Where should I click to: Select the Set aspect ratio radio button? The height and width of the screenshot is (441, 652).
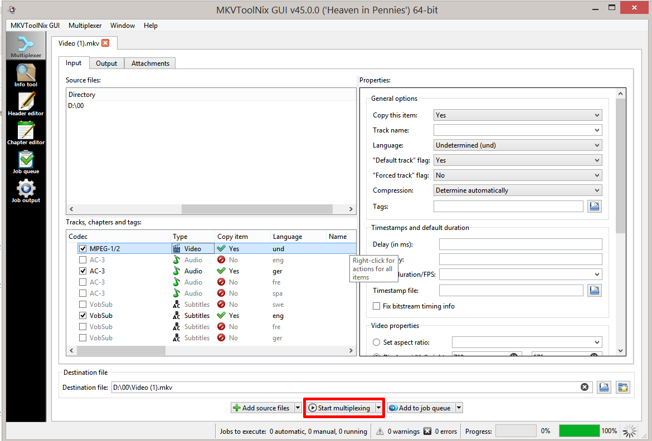tap(376, 342)
